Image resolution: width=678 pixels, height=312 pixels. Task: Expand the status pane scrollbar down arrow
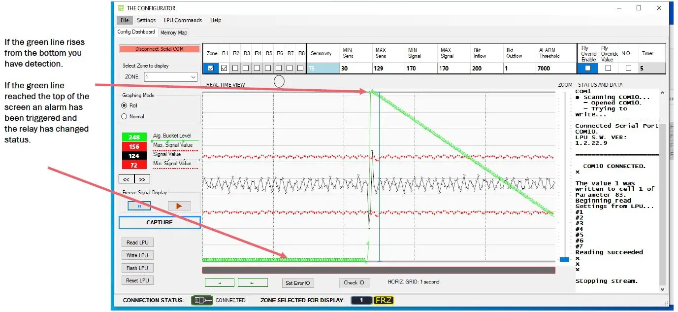tap(663, 289)
